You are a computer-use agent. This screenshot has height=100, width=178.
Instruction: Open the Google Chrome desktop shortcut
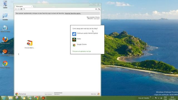5,65
